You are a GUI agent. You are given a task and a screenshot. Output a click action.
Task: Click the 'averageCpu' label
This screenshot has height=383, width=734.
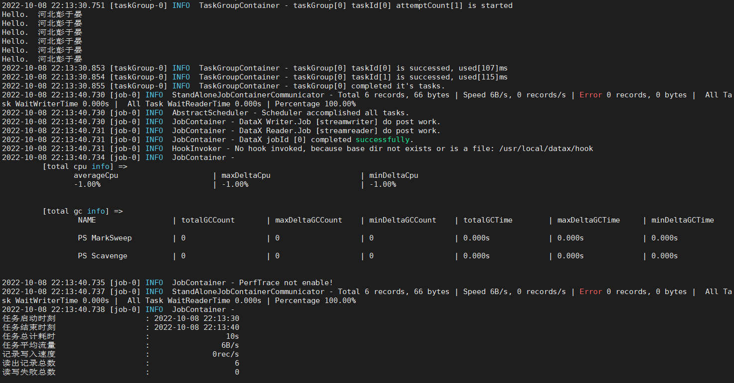point(96,175)
